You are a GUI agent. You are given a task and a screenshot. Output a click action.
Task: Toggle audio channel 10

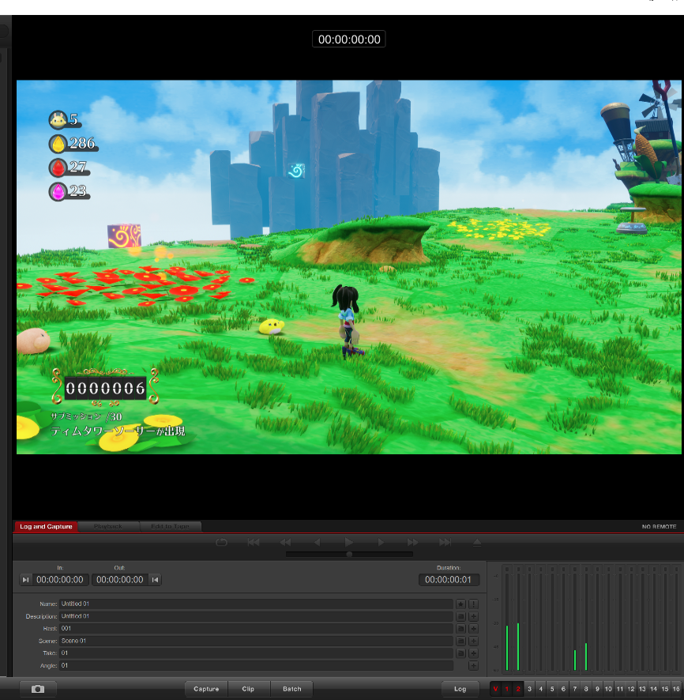608,689
